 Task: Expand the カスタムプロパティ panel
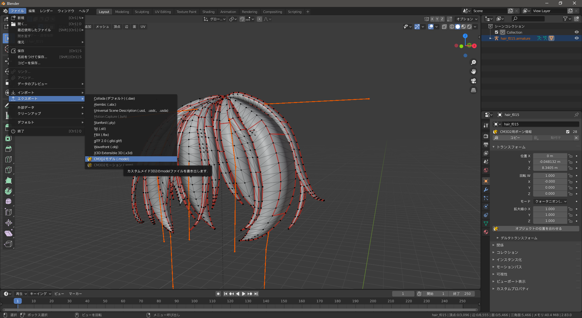(x=512, y=289)
